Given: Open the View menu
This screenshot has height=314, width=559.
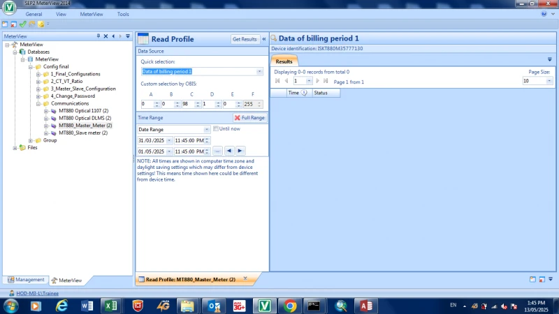Looking at the screenshot, I should click(61, 14).
